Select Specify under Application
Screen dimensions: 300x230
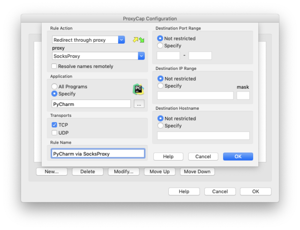54,93
